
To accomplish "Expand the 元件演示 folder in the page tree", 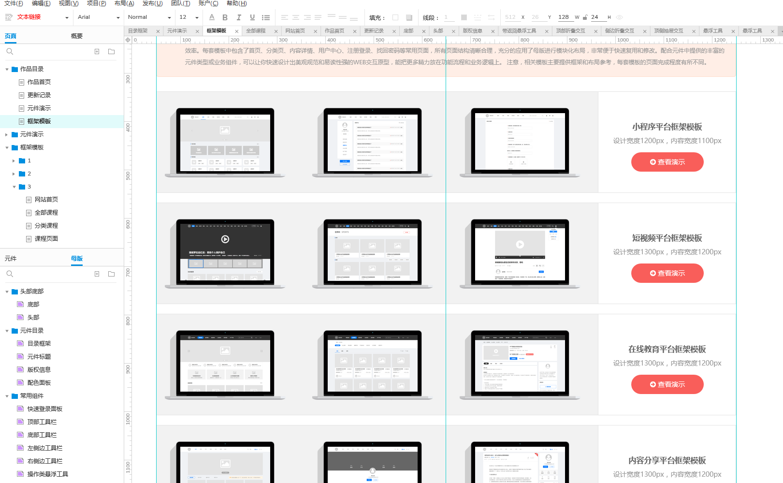I will pos(6,134).
